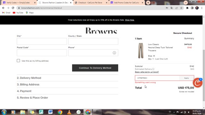Follow the Shop Now sale link
This screenshot has height=115, width=205.
pyautogui.click(x=129, y=20)
